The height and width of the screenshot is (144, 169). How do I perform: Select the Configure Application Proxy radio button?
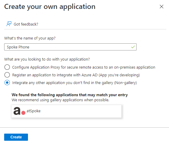click(7, 67)
